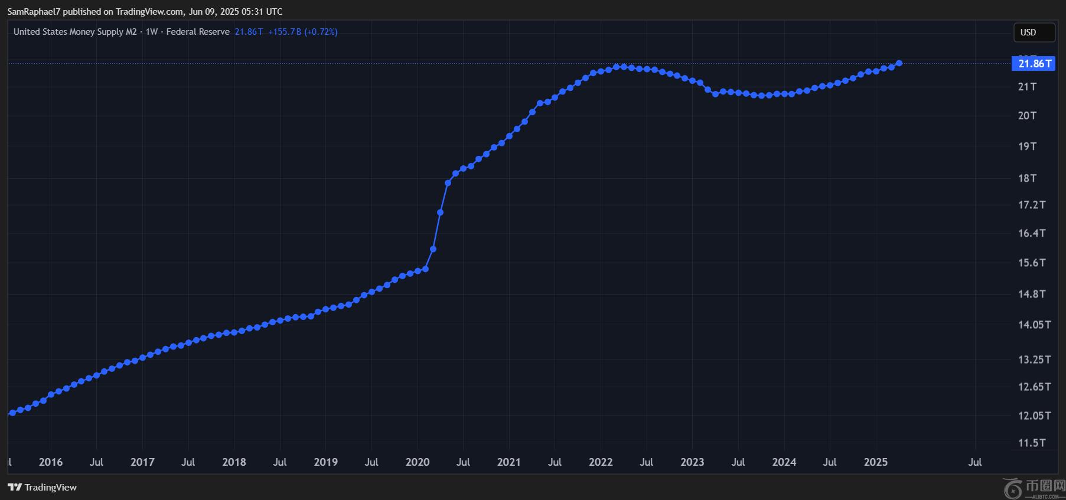Screen dimensions: 1066x500
Task: Click the 18T level on price axis
Action: 1027,178
